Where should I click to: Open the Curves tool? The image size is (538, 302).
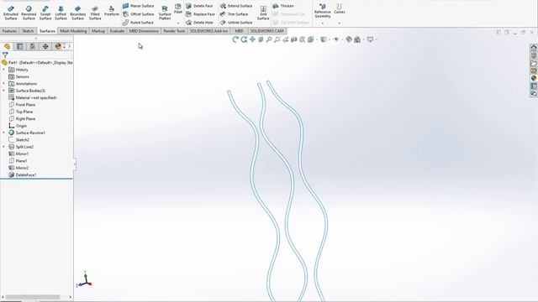340,8
